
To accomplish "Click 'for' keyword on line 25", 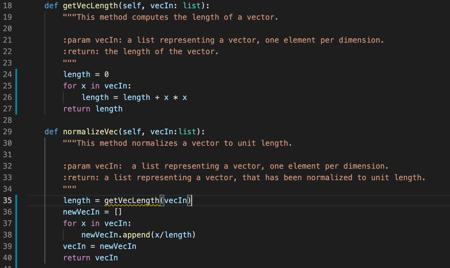I will point(70,86).
